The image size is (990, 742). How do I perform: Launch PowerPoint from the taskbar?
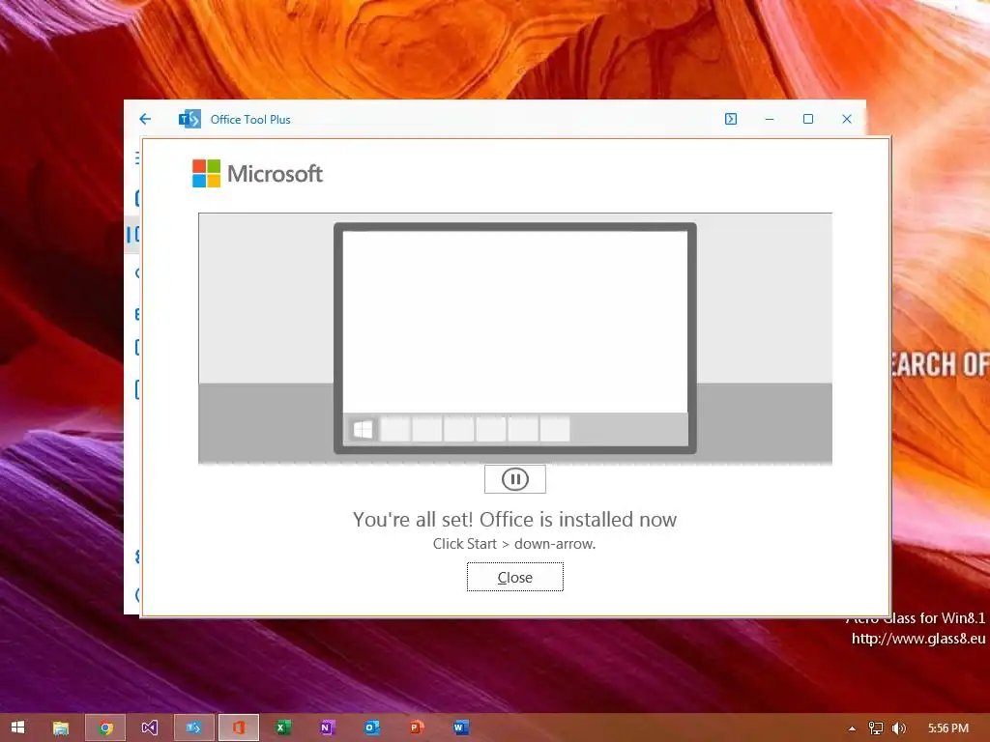pos(416,728)
